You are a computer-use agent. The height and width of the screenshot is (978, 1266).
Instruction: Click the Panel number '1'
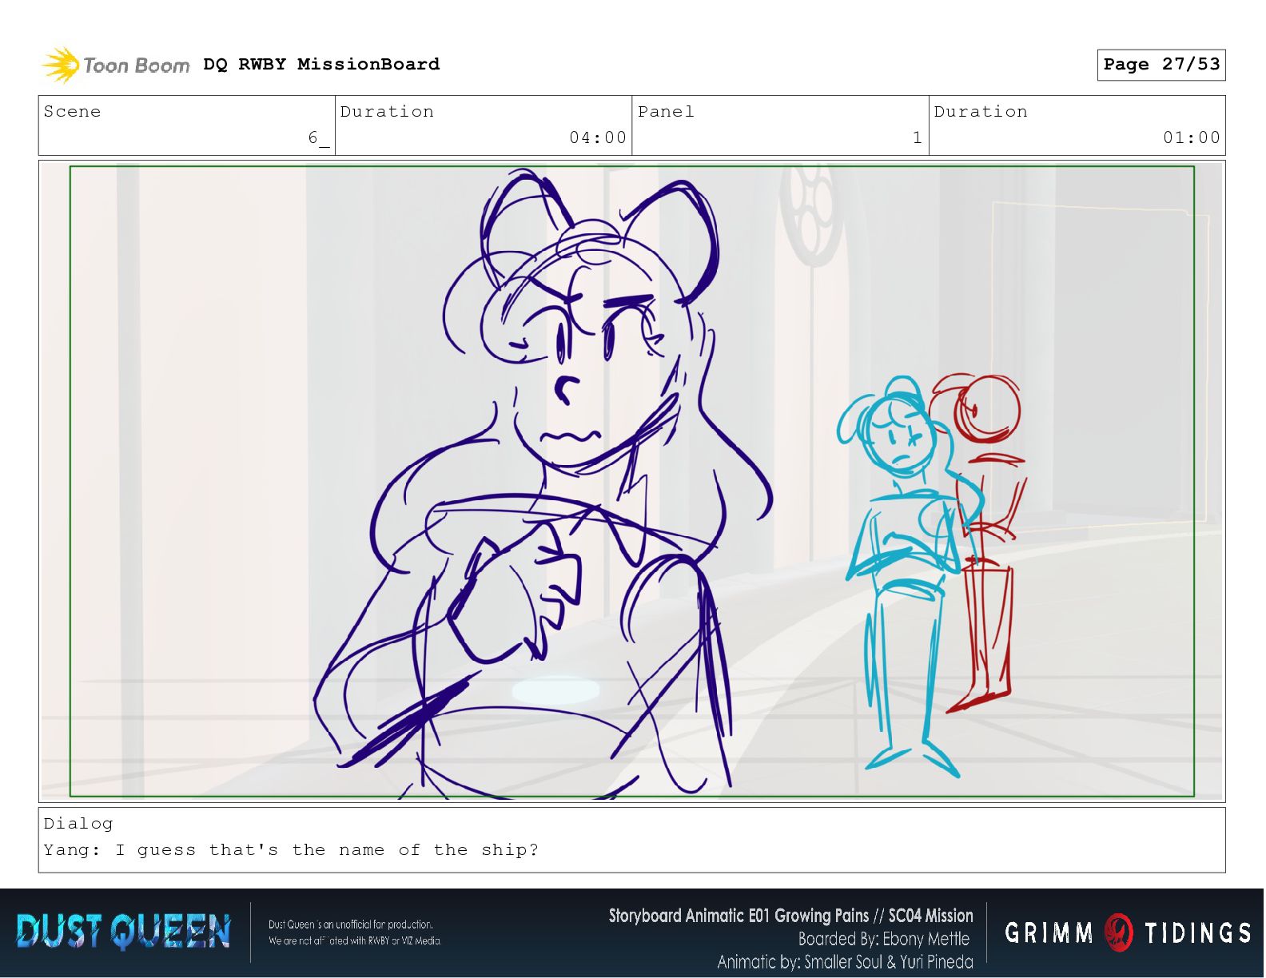click(918, 137)
